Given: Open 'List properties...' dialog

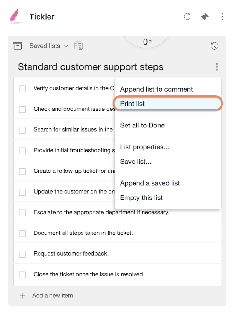Looking at the screenshot, I should coord(144,147).
